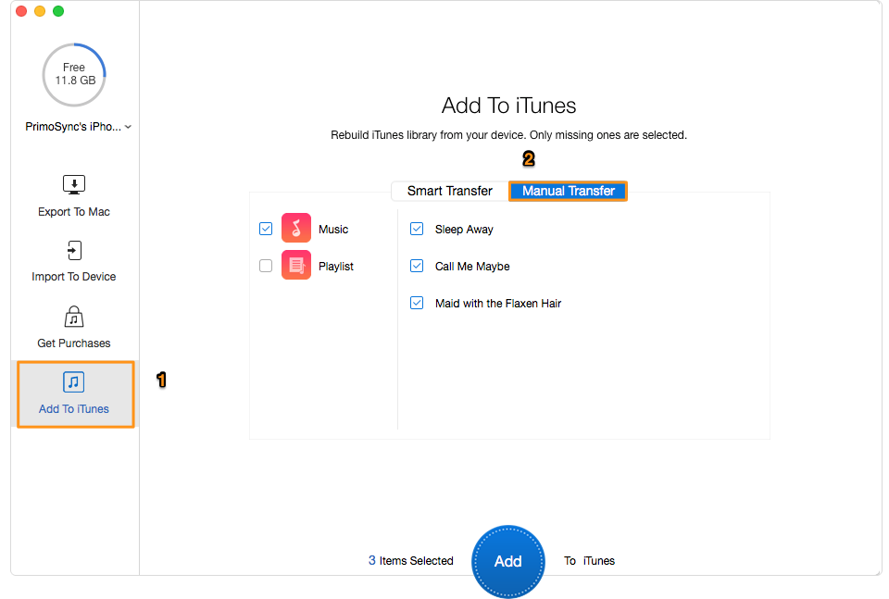Click the free storage 11.8 GB indicator
Screen dimensions: 889x599
[74, 74]
